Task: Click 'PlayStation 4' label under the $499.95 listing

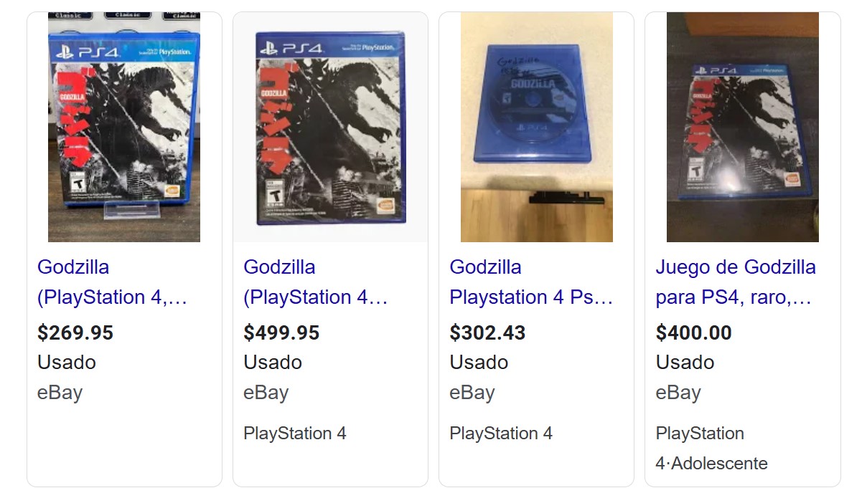Action: [294, 434]
